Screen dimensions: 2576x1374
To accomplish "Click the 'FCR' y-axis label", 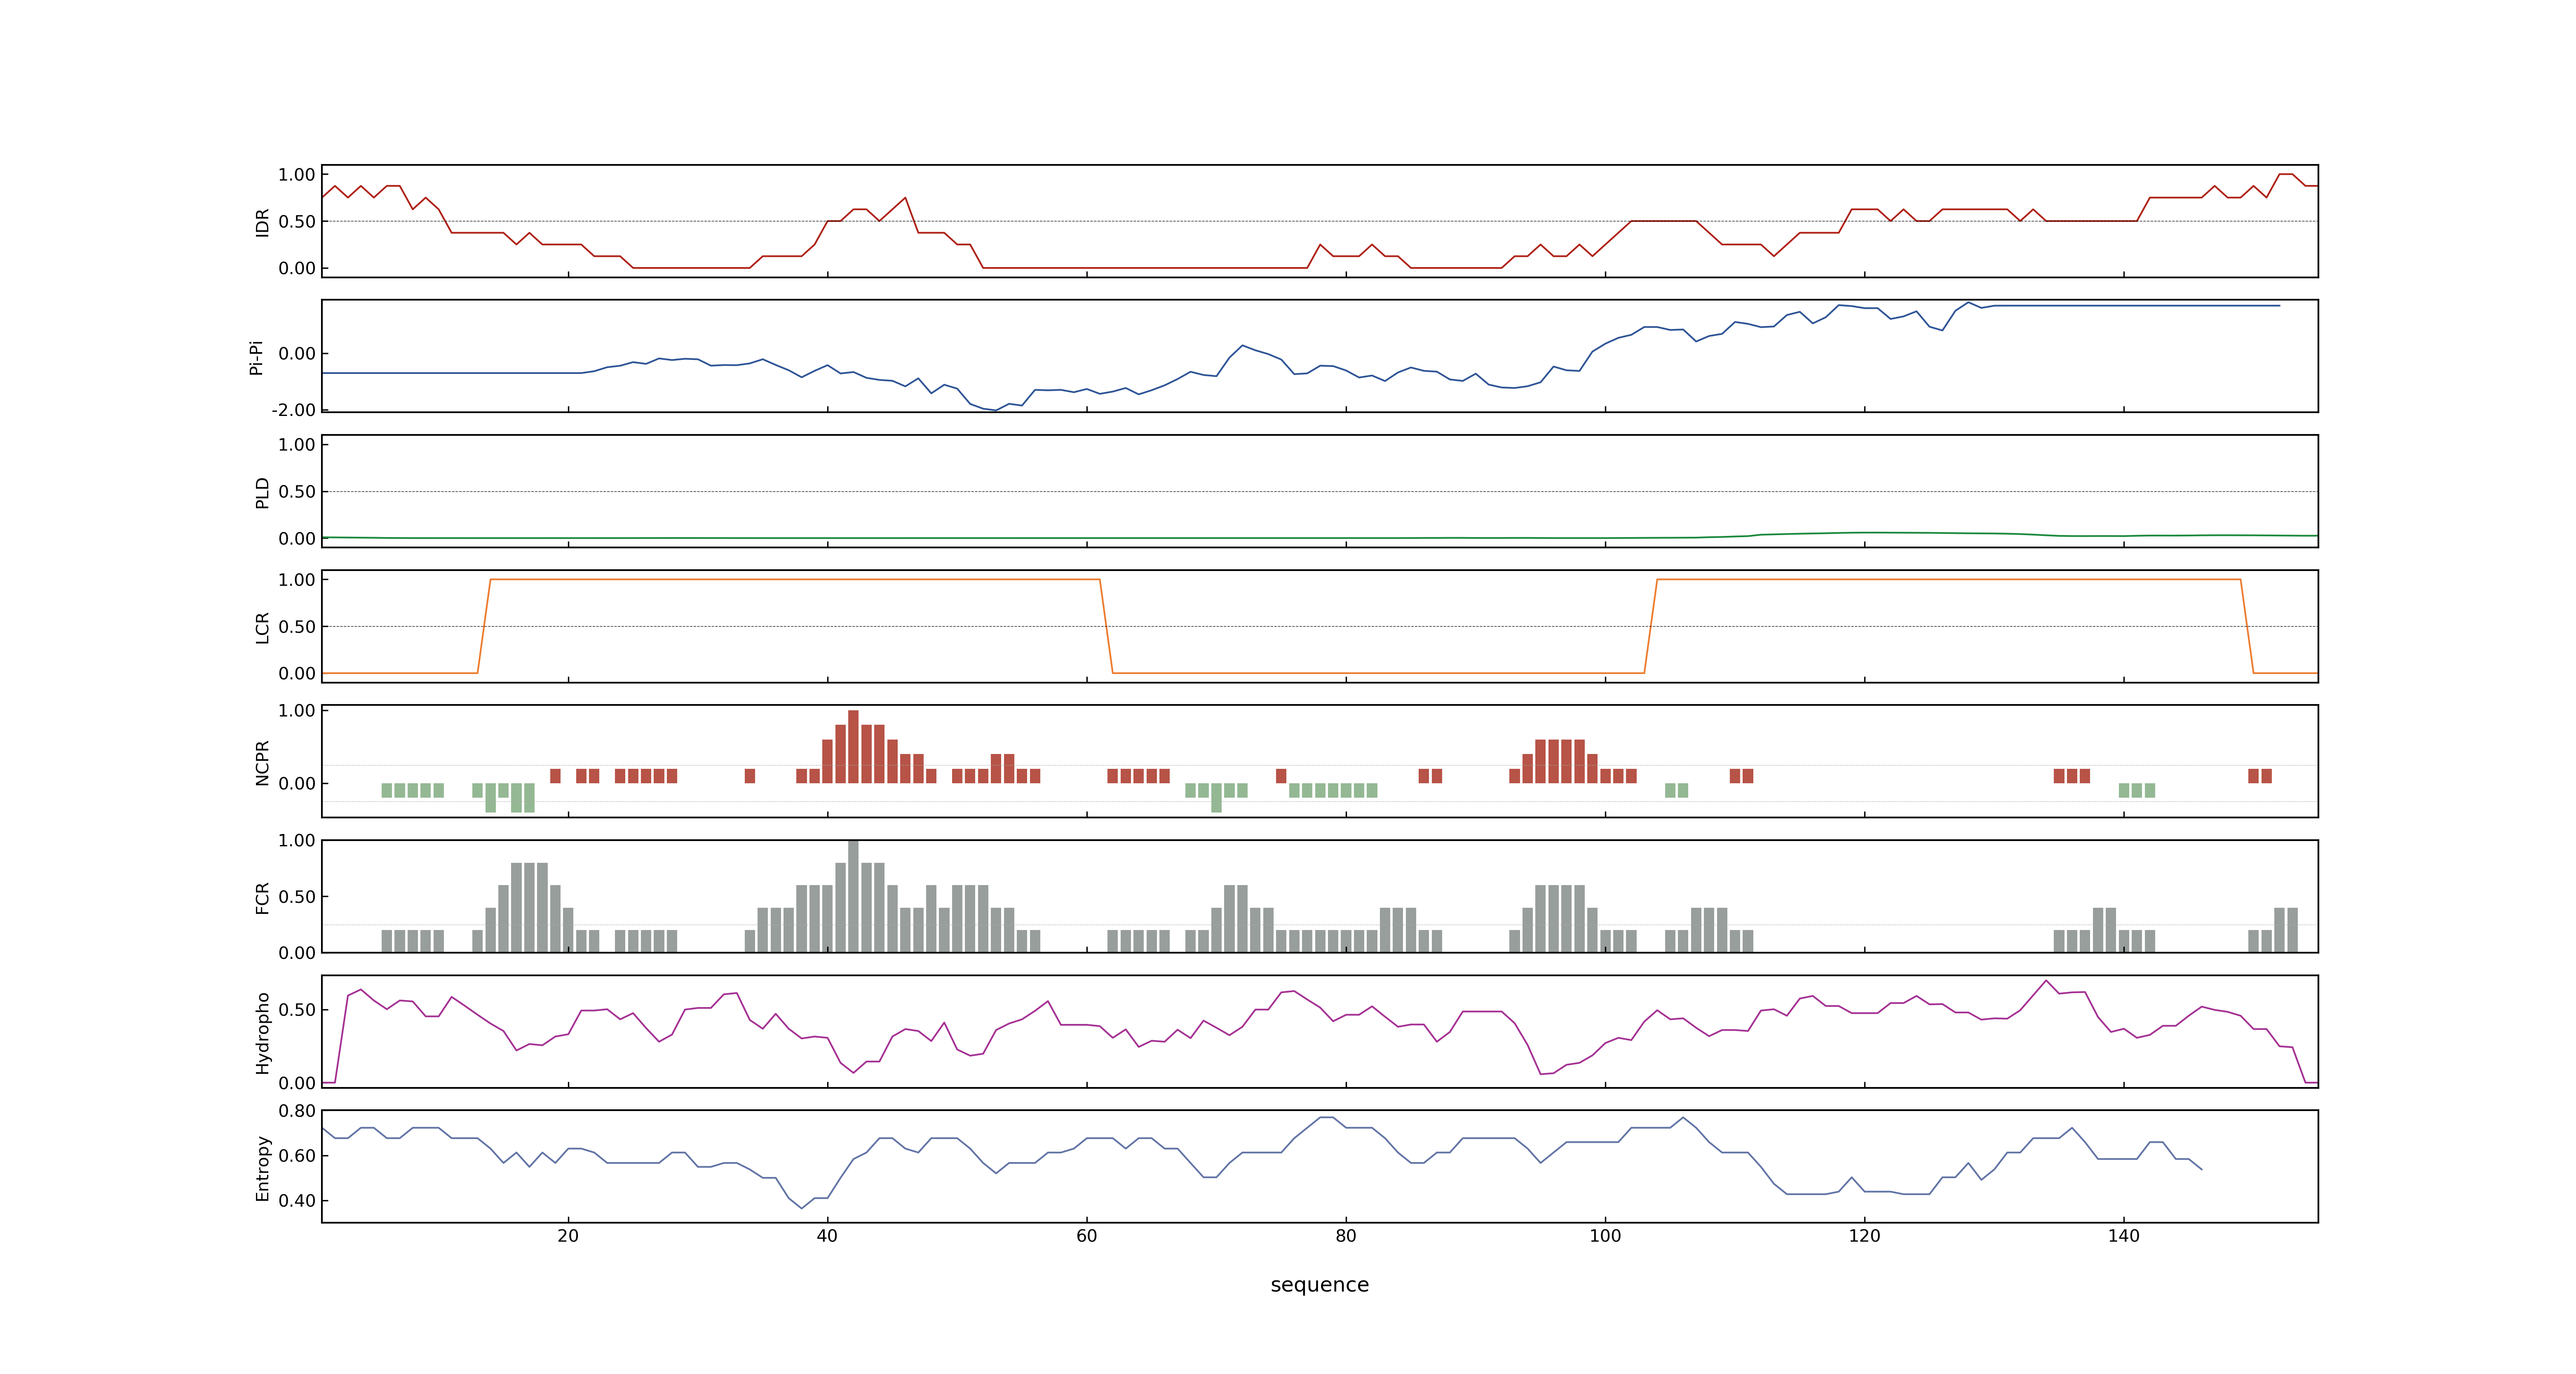I will coord(262,897).
